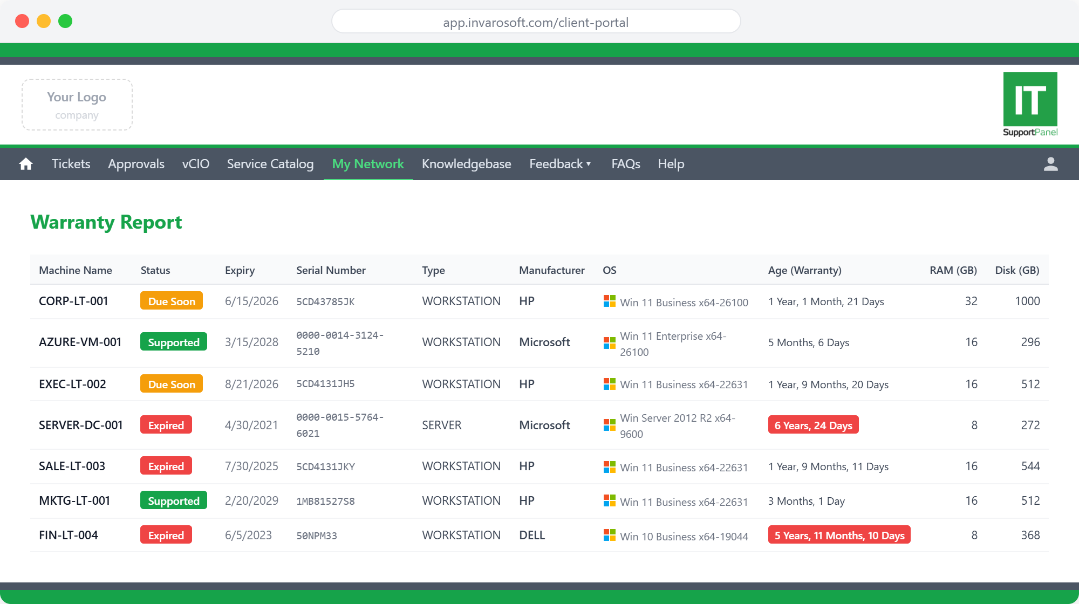Select the My Network tab

tap(368, 164)
